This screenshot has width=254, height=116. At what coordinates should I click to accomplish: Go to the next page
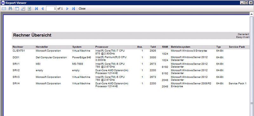67,9
